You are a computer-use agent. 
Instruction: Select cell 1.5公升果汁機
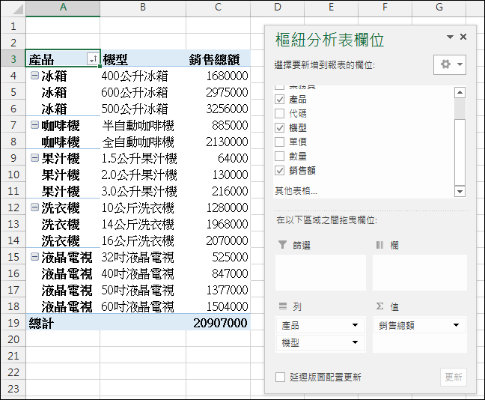point(143,158)
